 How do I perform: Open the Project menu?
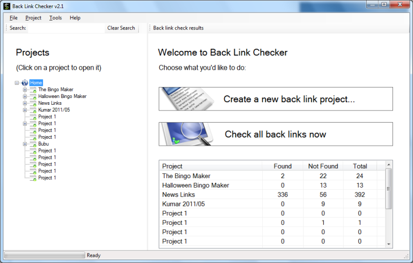(x=33, y=18)
